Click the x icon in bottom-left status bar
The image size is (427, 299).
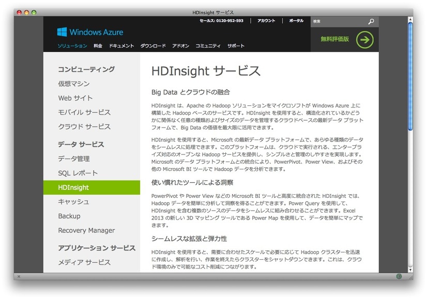19,276
